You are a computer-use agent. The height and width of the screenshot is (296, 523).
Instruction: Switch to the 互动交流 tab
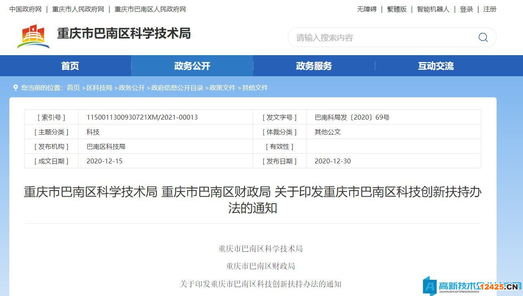(435, 66)
